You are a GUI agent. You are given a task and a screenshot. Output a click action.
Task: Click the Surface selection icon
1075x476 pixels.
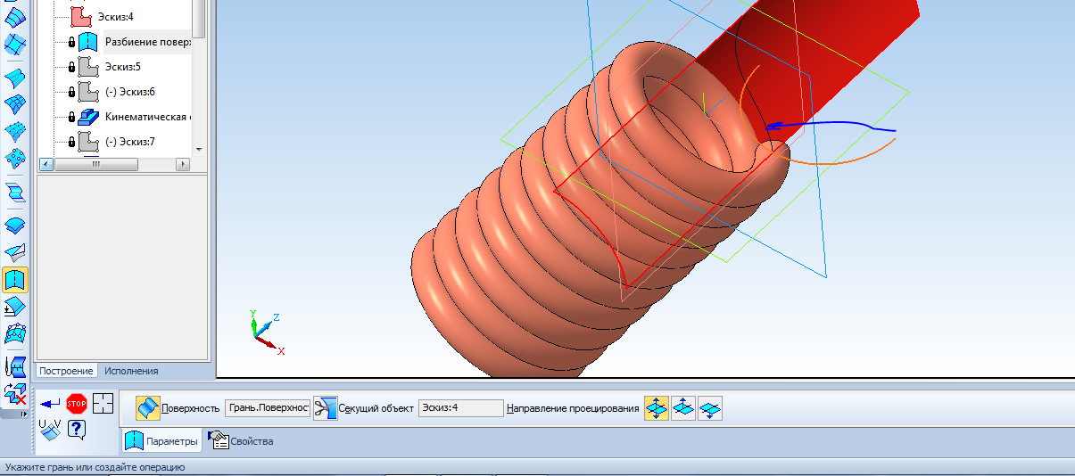147,408
